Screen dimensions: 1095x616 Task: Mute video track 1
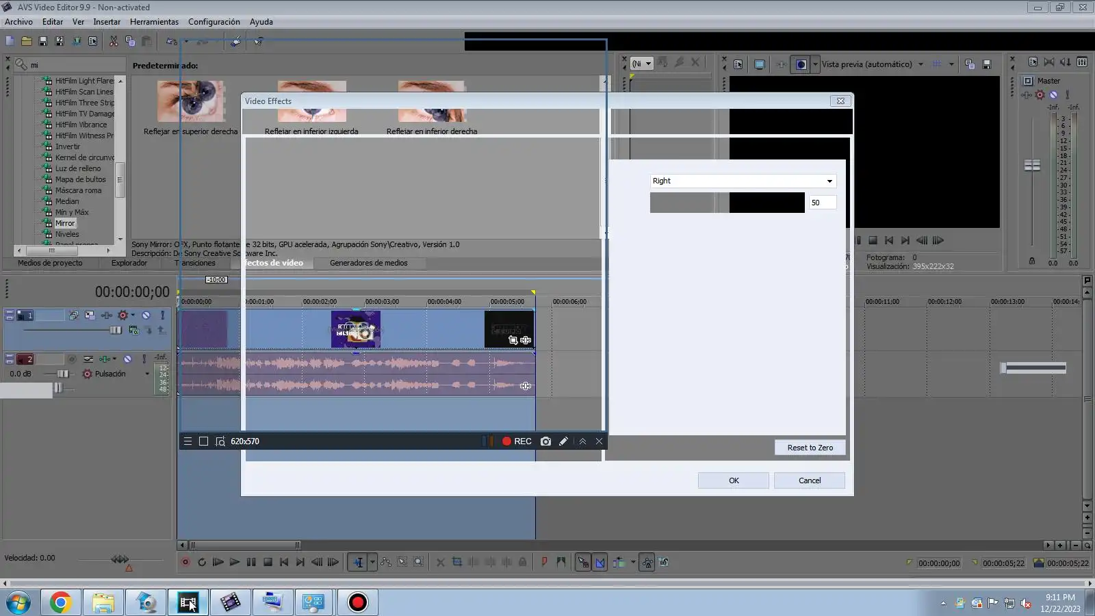click(x=146, y=316)
